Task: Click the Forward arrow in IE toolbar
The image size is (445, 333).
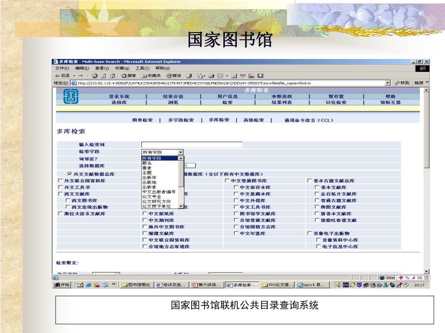Action: click(81, 75)
